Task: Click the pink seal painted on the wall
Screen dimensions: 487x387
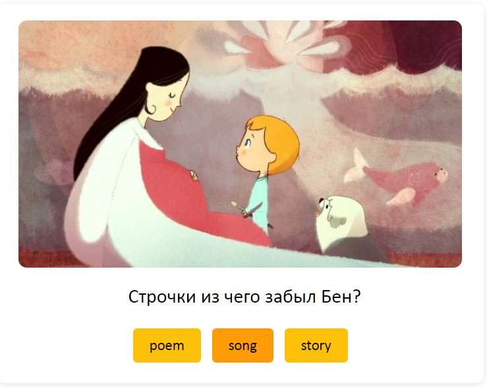Action: click(x=401, y=179)
